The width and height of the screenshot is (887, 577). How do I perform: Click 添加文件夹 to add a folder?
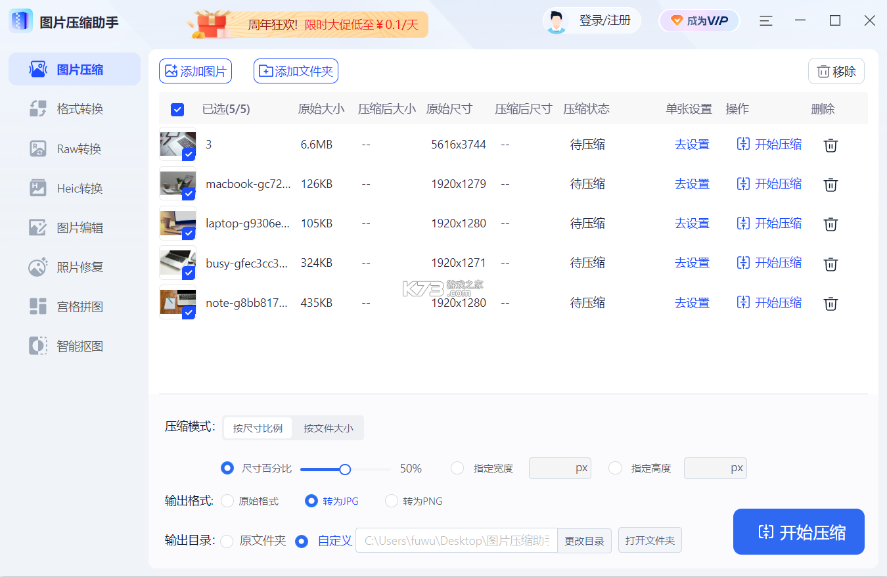pyautogui.click(x=296, y=71)
